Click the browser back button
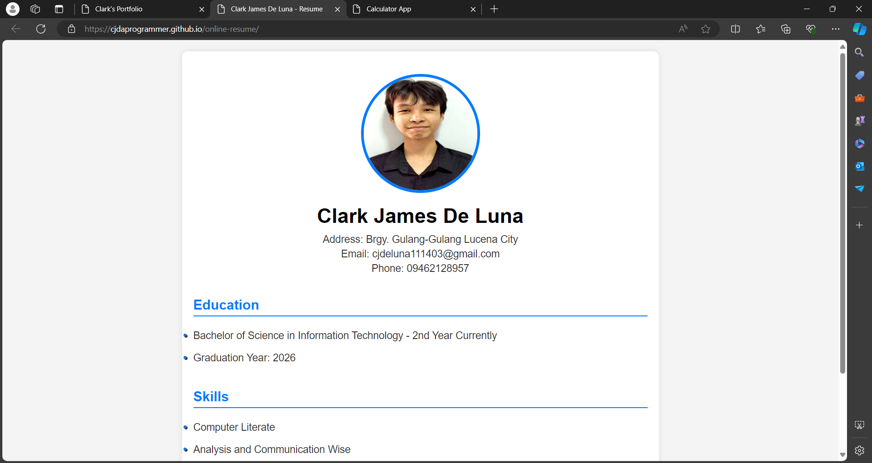The width and height of the screenshot is (872, 463). point(15,29)
